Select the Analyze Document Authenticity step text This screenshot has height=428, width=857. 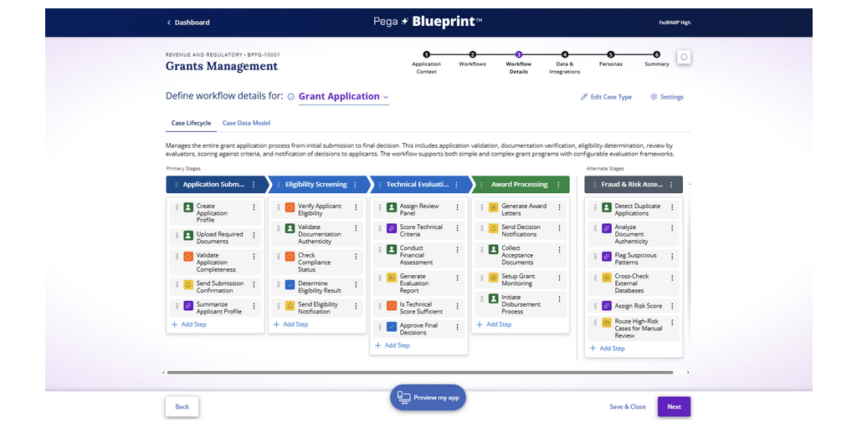coord(633,234)
